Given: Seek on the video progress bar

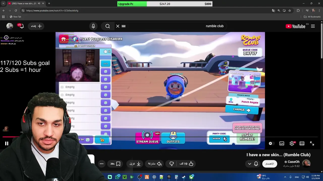Looking at the screenshot, I should pos(160,137).
